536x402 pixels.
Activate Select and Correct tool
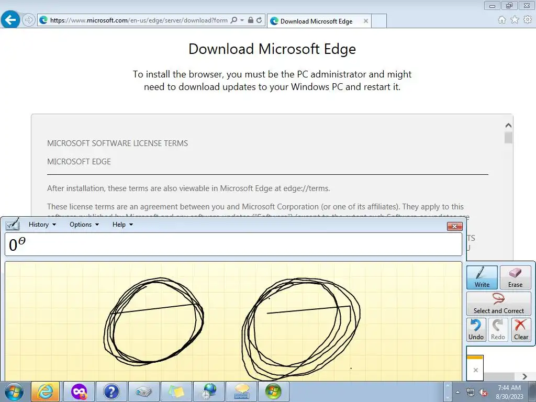coord(498,304)
